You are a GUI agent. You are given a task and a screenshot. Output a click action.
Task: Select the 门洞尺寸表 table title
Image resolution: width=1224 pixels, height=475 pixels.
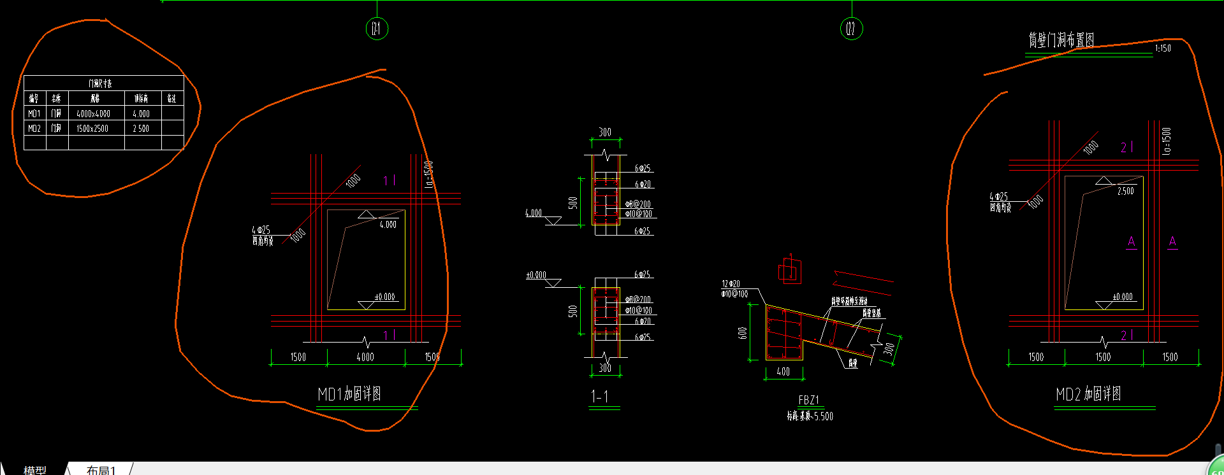[100, 83]
